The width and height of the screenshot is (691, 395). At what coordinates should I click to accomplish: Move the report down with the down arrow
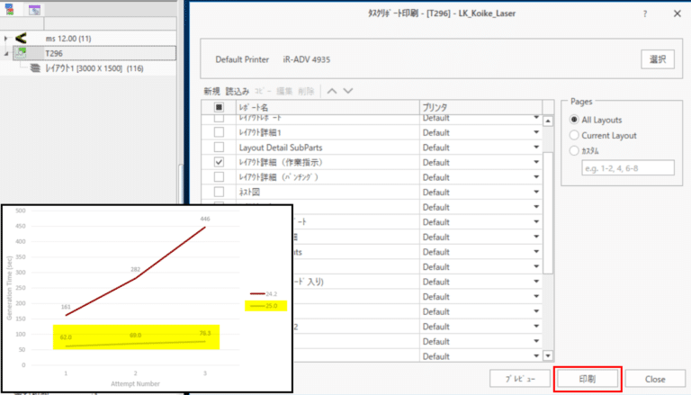tap(348, 91)
